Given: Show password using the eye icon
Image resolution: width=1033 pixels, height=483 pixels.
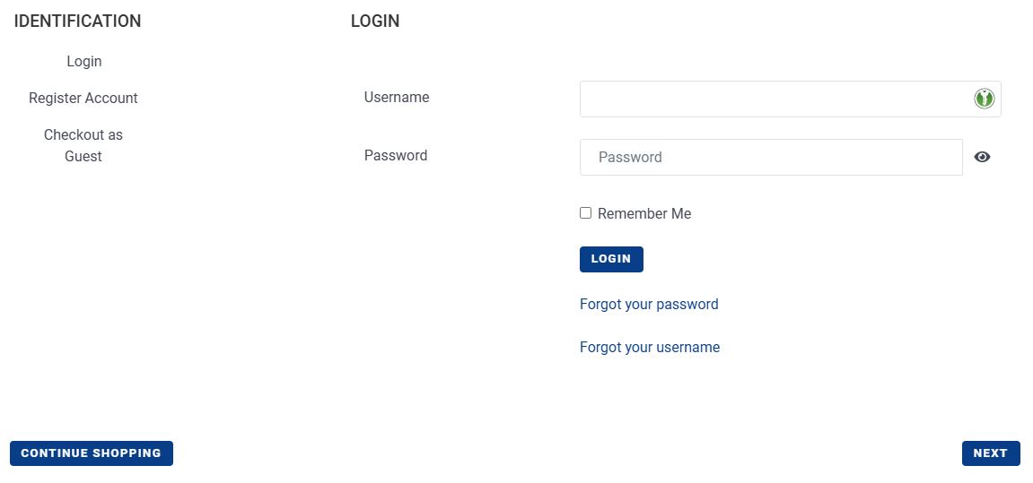Looking at the screenshot, I should click(x=982, y=157).
